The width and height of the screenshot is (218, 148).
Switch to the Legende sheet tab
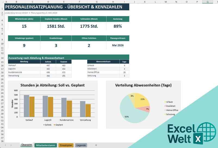click(81, 145)
